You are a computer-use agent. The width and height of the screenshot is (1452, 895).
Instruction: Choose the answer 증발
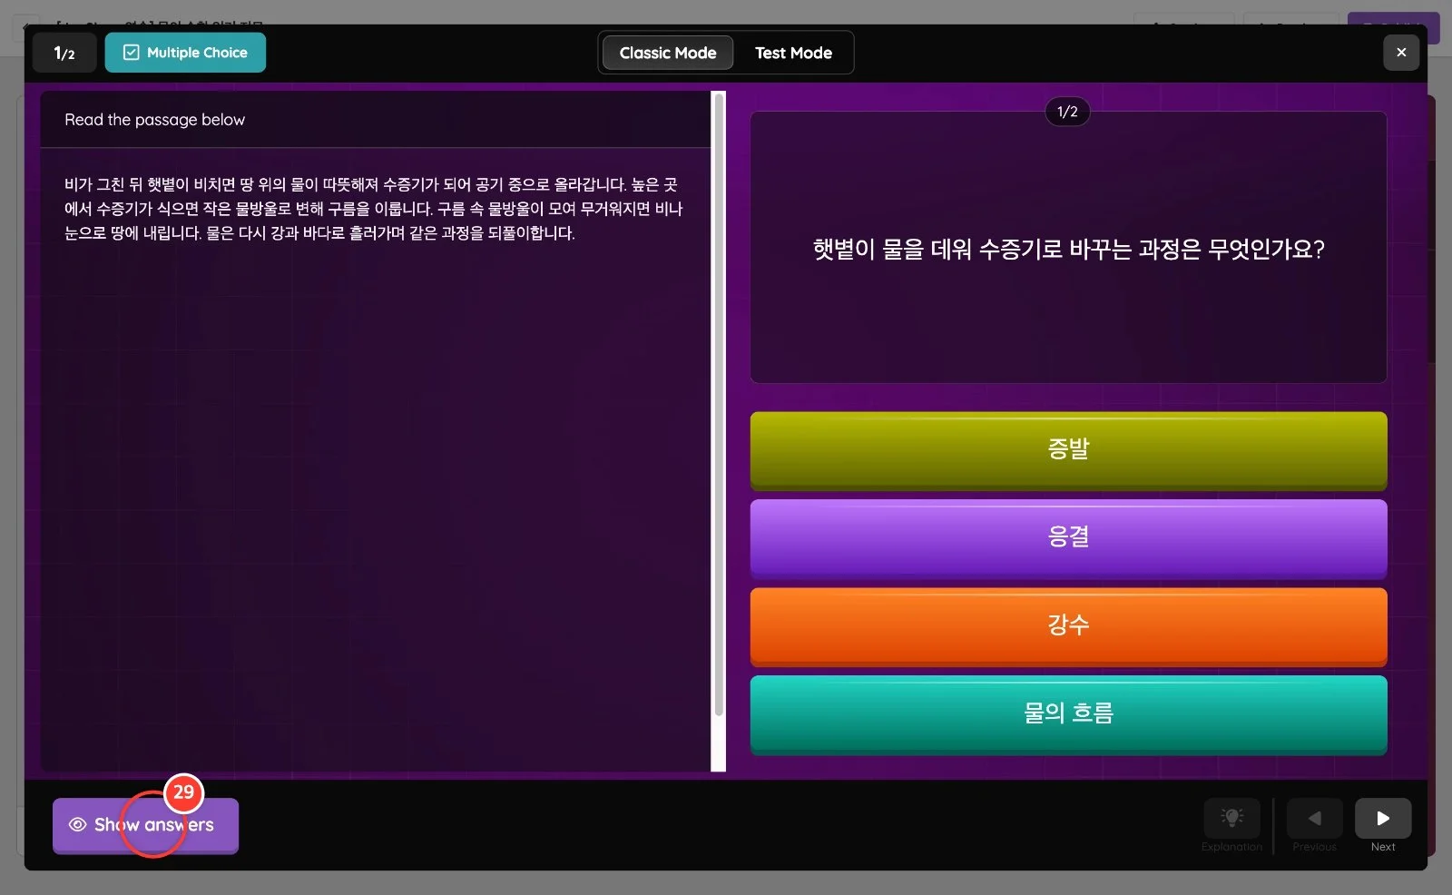pyautogui.click(x=1068, y=451)
